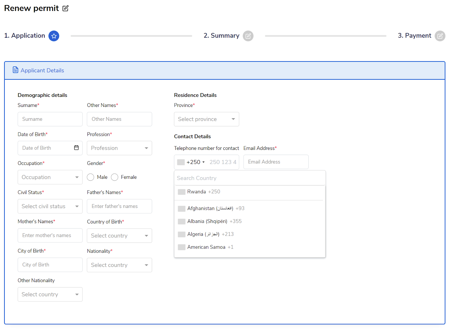
Task: Click the Payment step edit icon
Action: point(440,36)
